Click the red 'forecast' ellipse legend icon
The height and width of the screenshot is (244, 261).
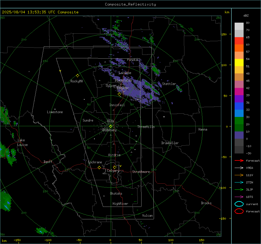(x=239, y=211)
